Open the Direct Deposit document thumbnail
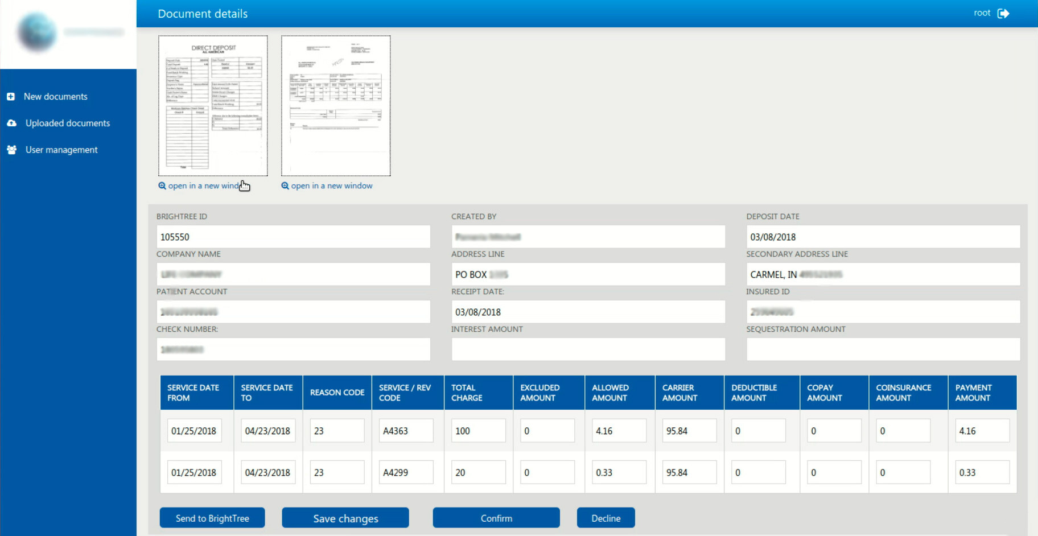This screenshot has width=1038, height=536. (x=213, y=106)
